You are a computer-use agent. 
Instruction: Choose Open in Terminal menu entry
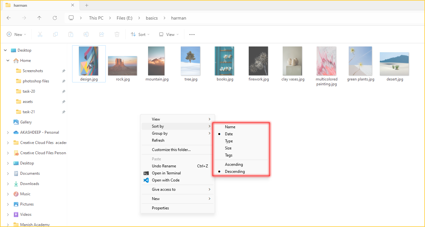[x=166, y=173]
